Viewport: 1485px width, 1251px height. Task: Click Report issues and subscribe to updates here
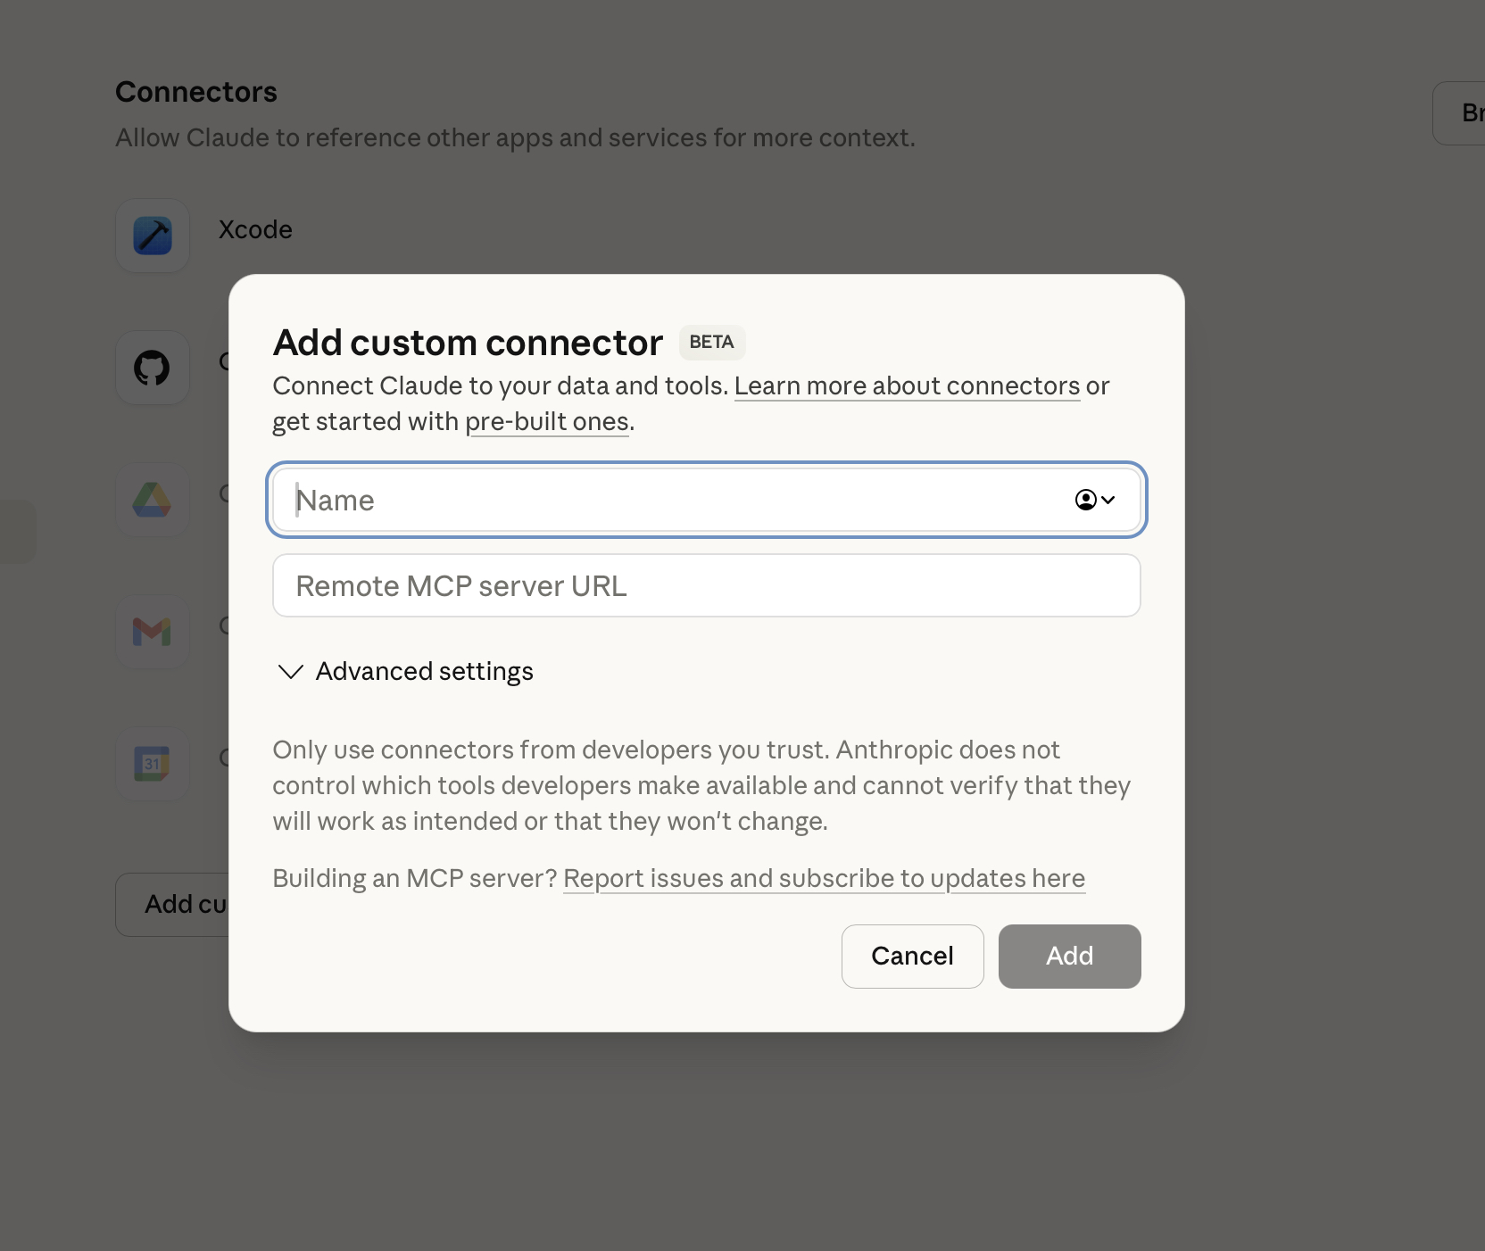[x=823, y=878]
